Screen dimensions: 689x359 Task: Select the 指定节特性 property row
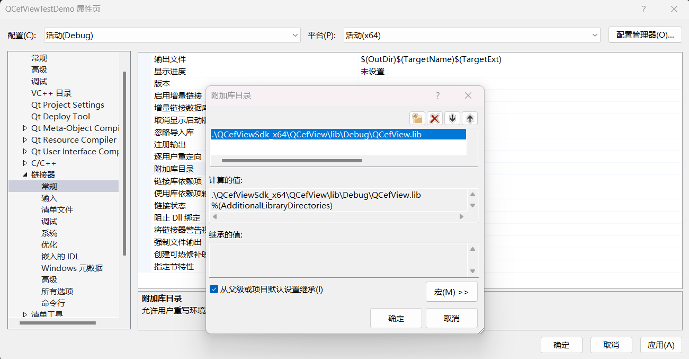tap(174, 267)
